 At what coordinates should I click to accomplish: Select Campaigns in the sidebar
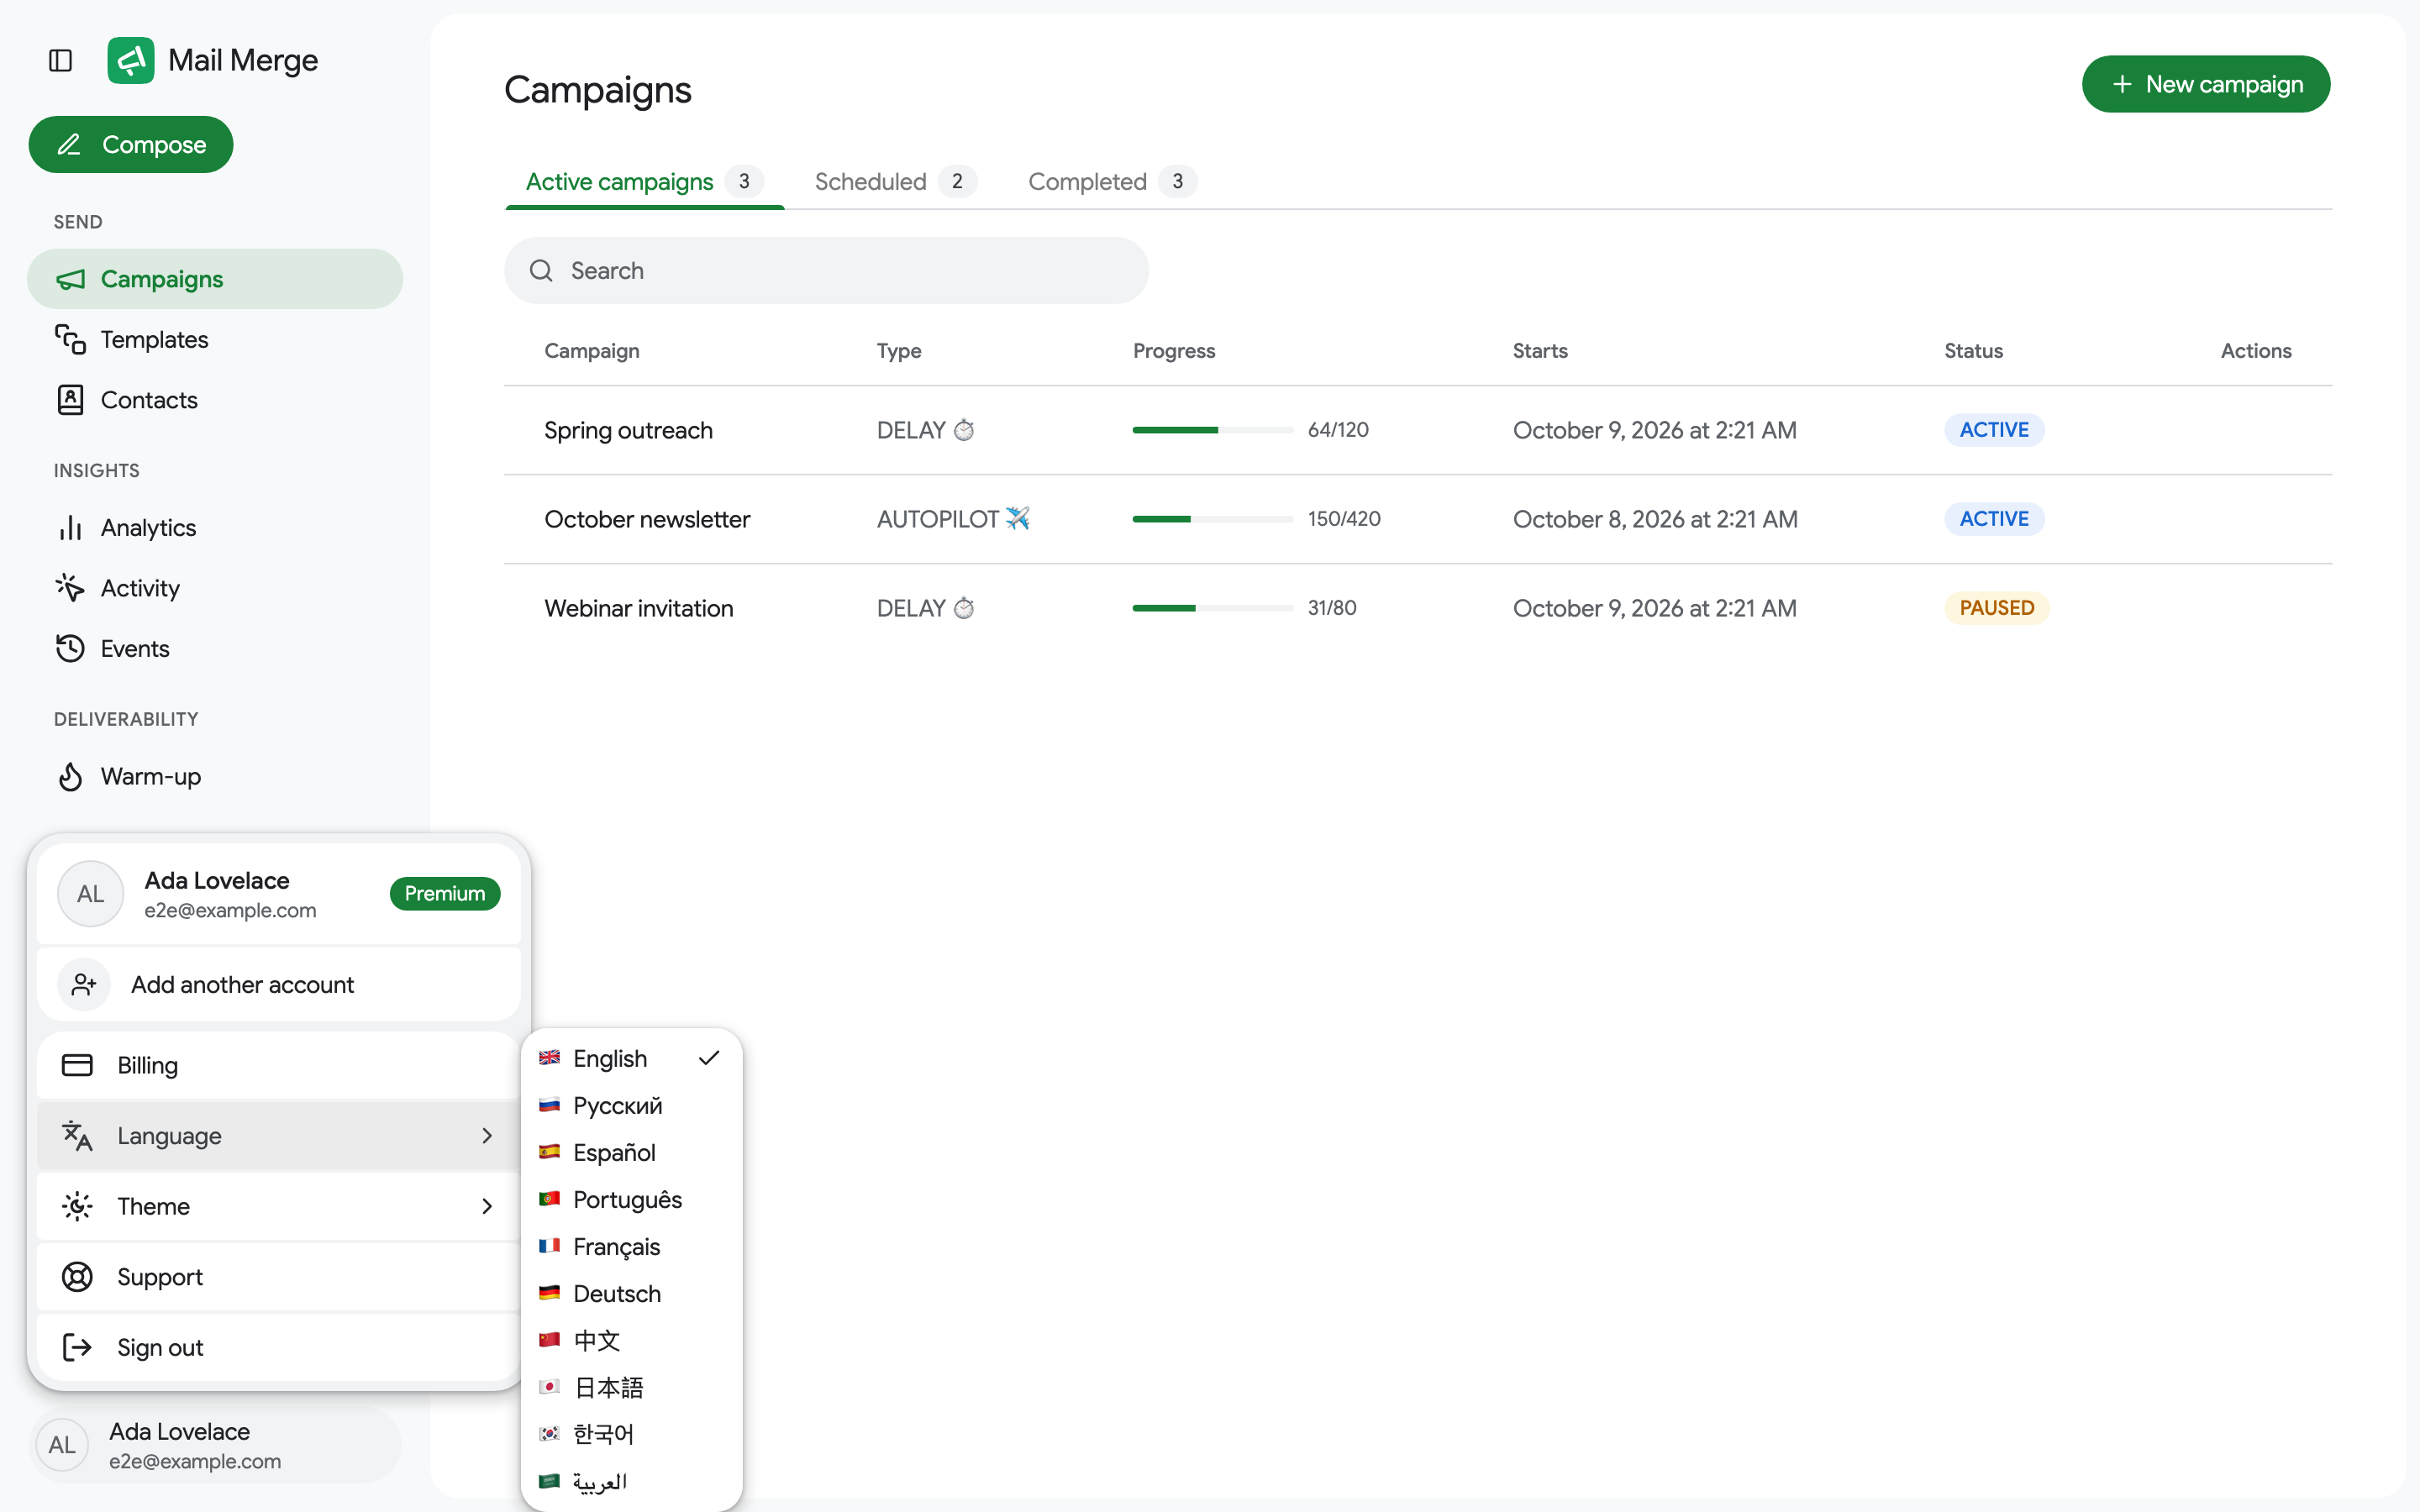(x=215, y=279)
